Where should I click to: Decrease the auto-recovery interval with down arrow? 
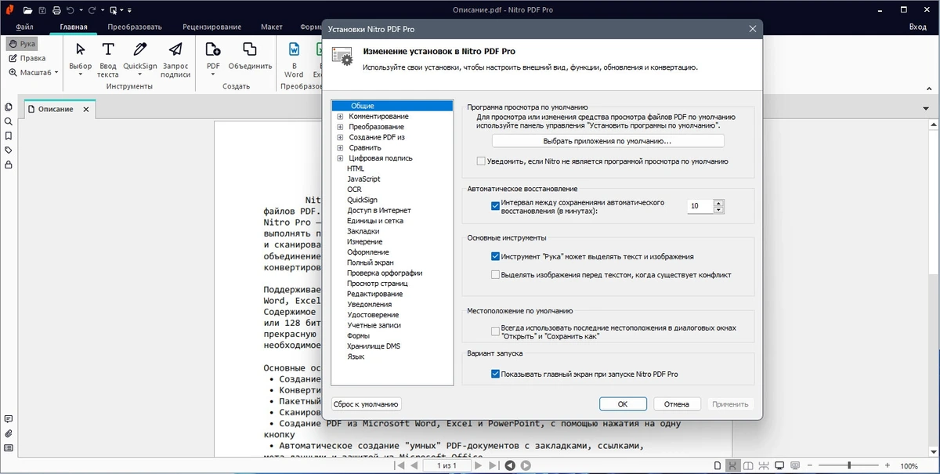click(719, 210)
